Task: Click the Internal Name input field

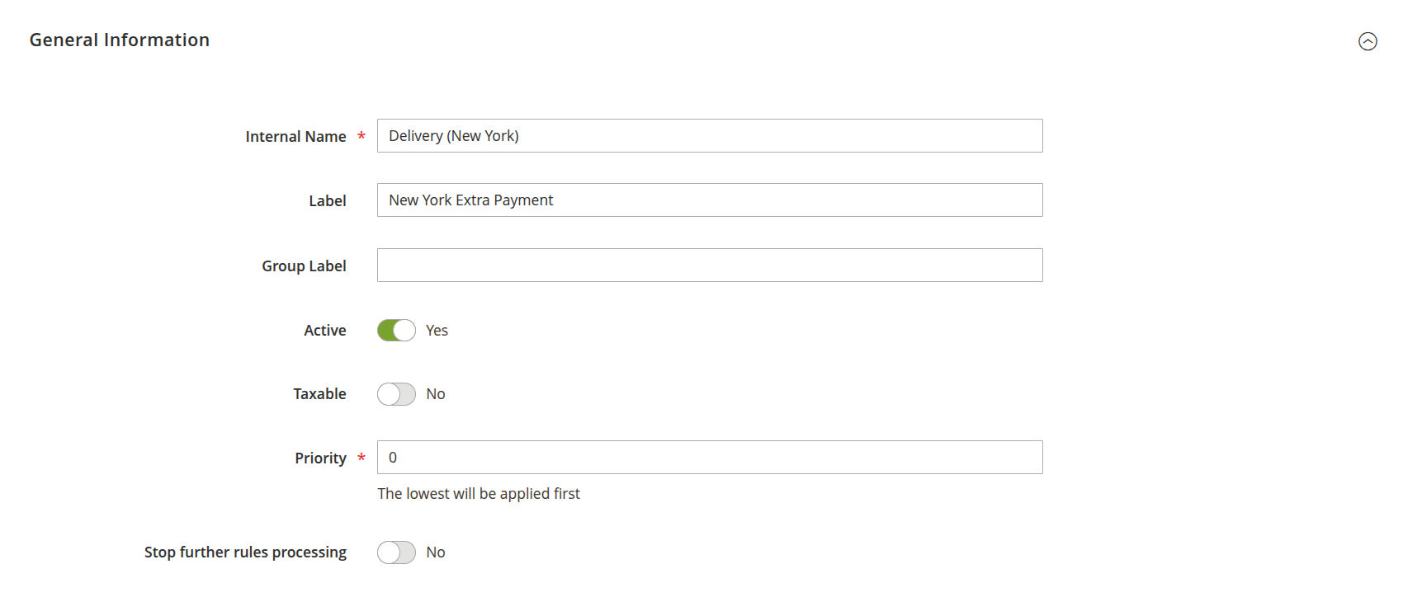Action: 709,136
